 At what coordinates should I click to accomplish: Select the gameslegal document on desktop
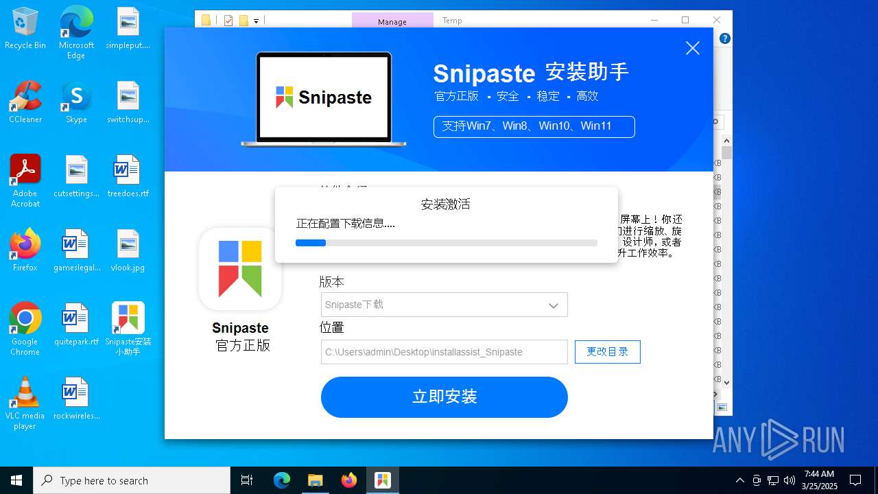tap(76, 251)
